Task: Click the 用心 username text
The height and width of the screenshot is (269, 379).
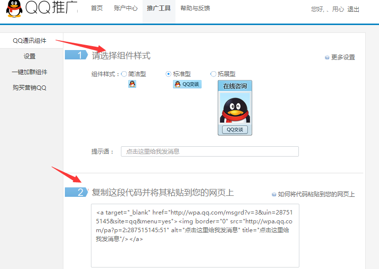Action: point(338,9)
